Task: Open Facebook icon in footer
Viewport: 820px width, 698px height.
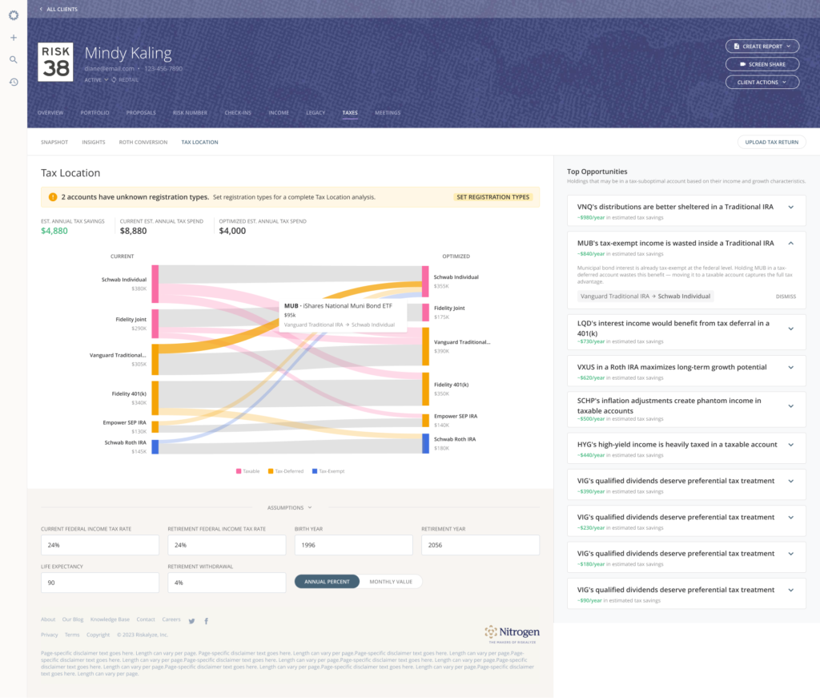Action: (x=206, y=621)
